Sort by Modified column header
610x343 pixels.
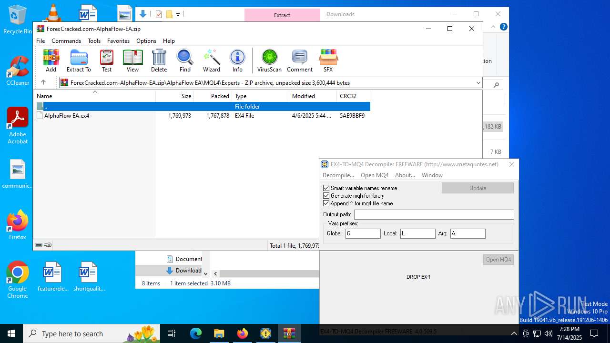[x=313, y=96]
